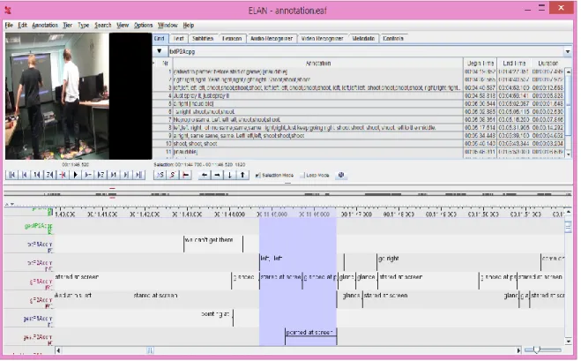Switch to the Controls tab

click(393, 39)
